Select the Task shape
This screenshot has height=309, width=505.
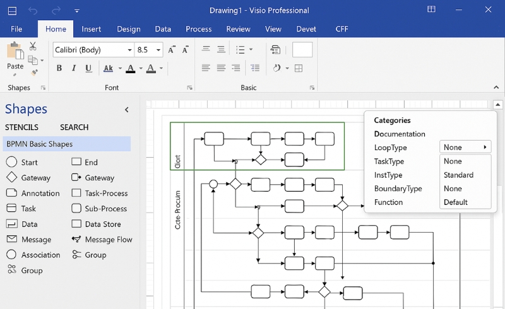coord(21,209)
